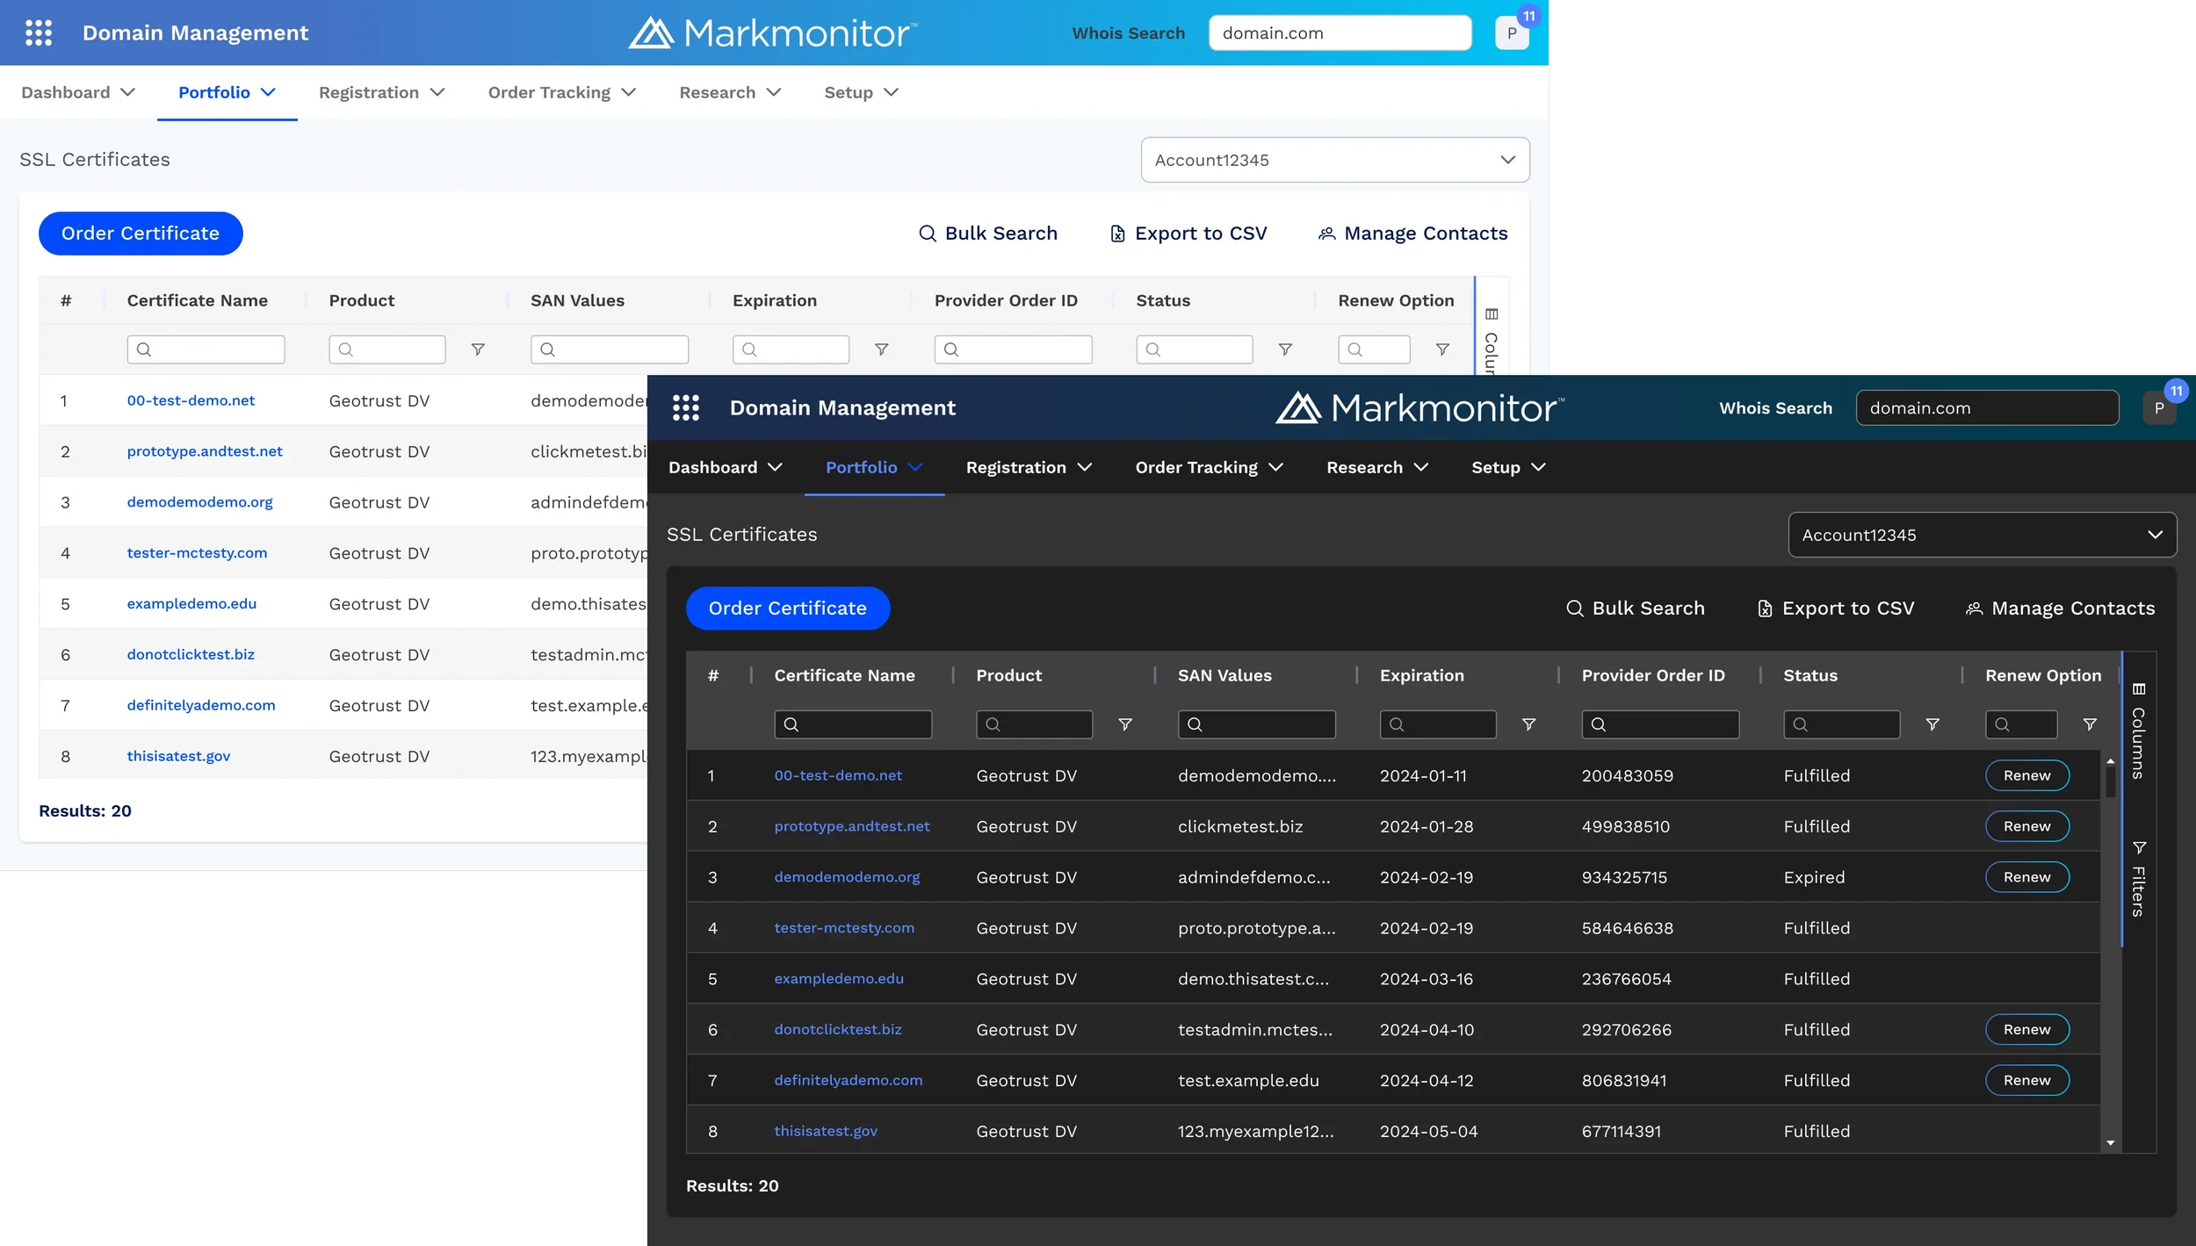This screenshot has width=2196, height=1246.
Task: Open the profile avatar with badge 11 in dark header
Action: [x=2159, y=407]
